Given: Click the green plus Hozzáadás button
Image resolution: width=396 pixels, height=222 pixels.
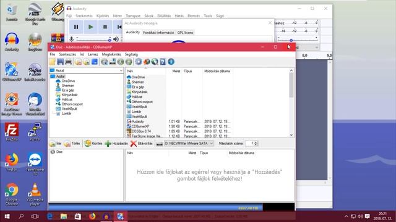Looking at the screenshot, I should pos(116,144).
